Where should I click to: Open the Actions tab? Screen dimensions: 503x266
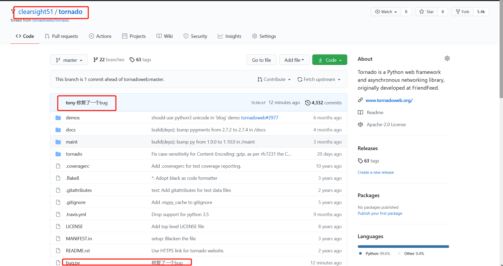pos(100,36)
